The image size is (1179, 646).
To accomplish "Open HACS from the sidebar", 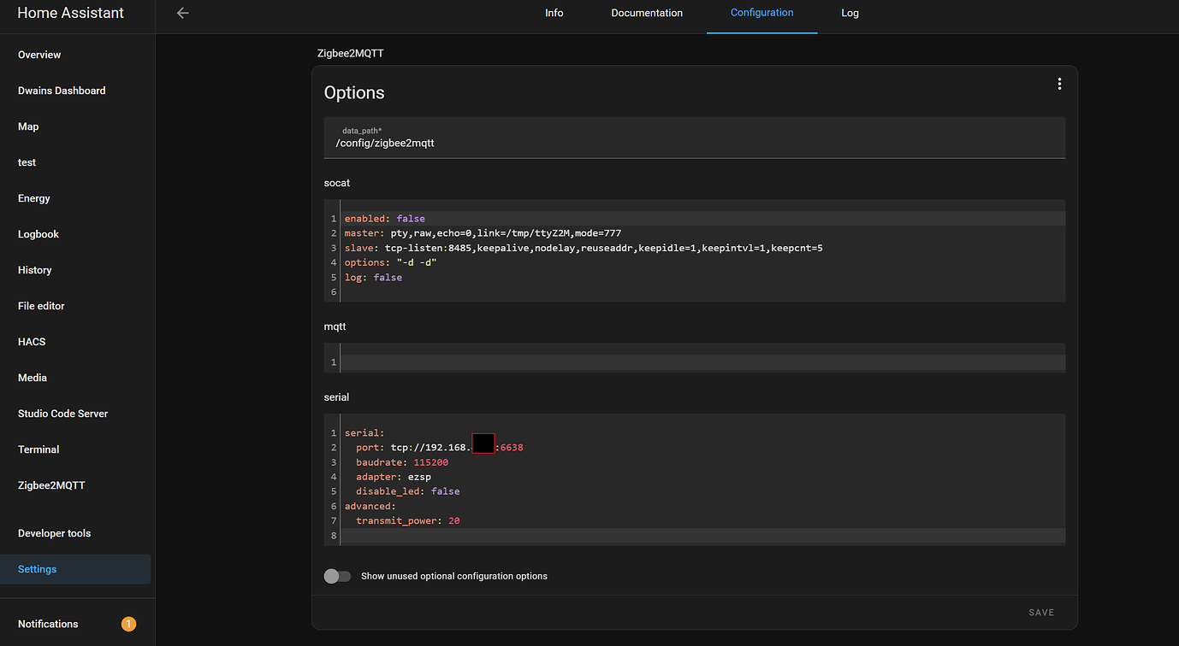I will pyautogui.click(x=32, y=342).
